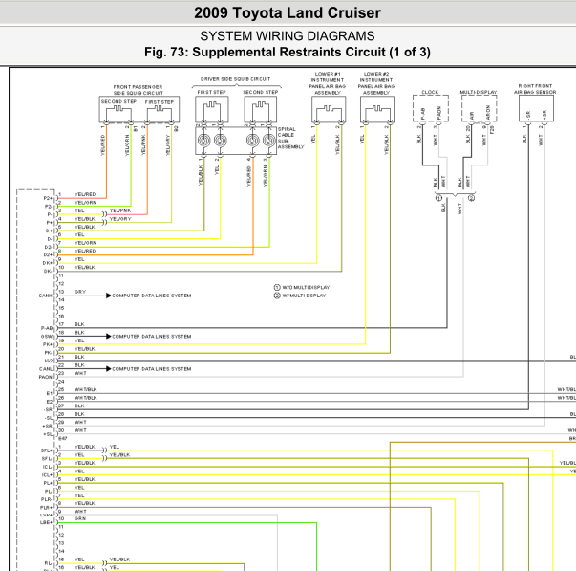
Task: Click the "E1" ground terminal label
Action: (50, 393)
